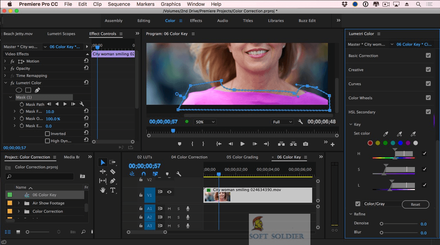Viewport: 440px width, 245px height.
Task: Uncheck the Creative section checkbox
Action: coord(428,69)
